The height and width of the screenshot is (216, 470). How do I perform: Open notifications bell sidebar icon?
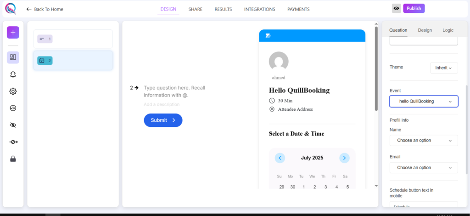click(x=13, y=74)
